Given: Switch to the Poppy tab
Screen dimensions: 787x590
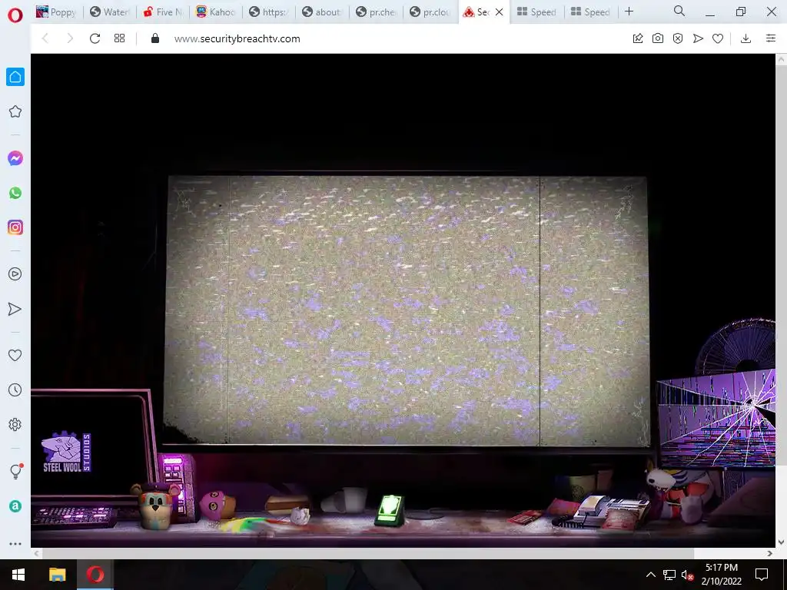Looking at the screenshot, I should 55,12.
